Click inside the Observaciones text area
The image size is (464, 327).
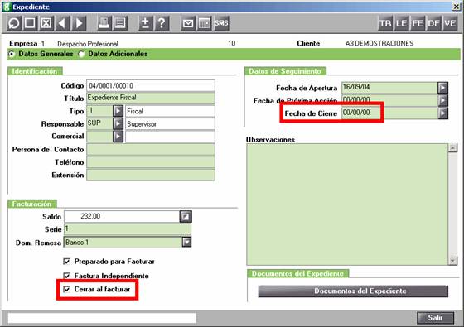pyautogui.click(x=347, y=204)
